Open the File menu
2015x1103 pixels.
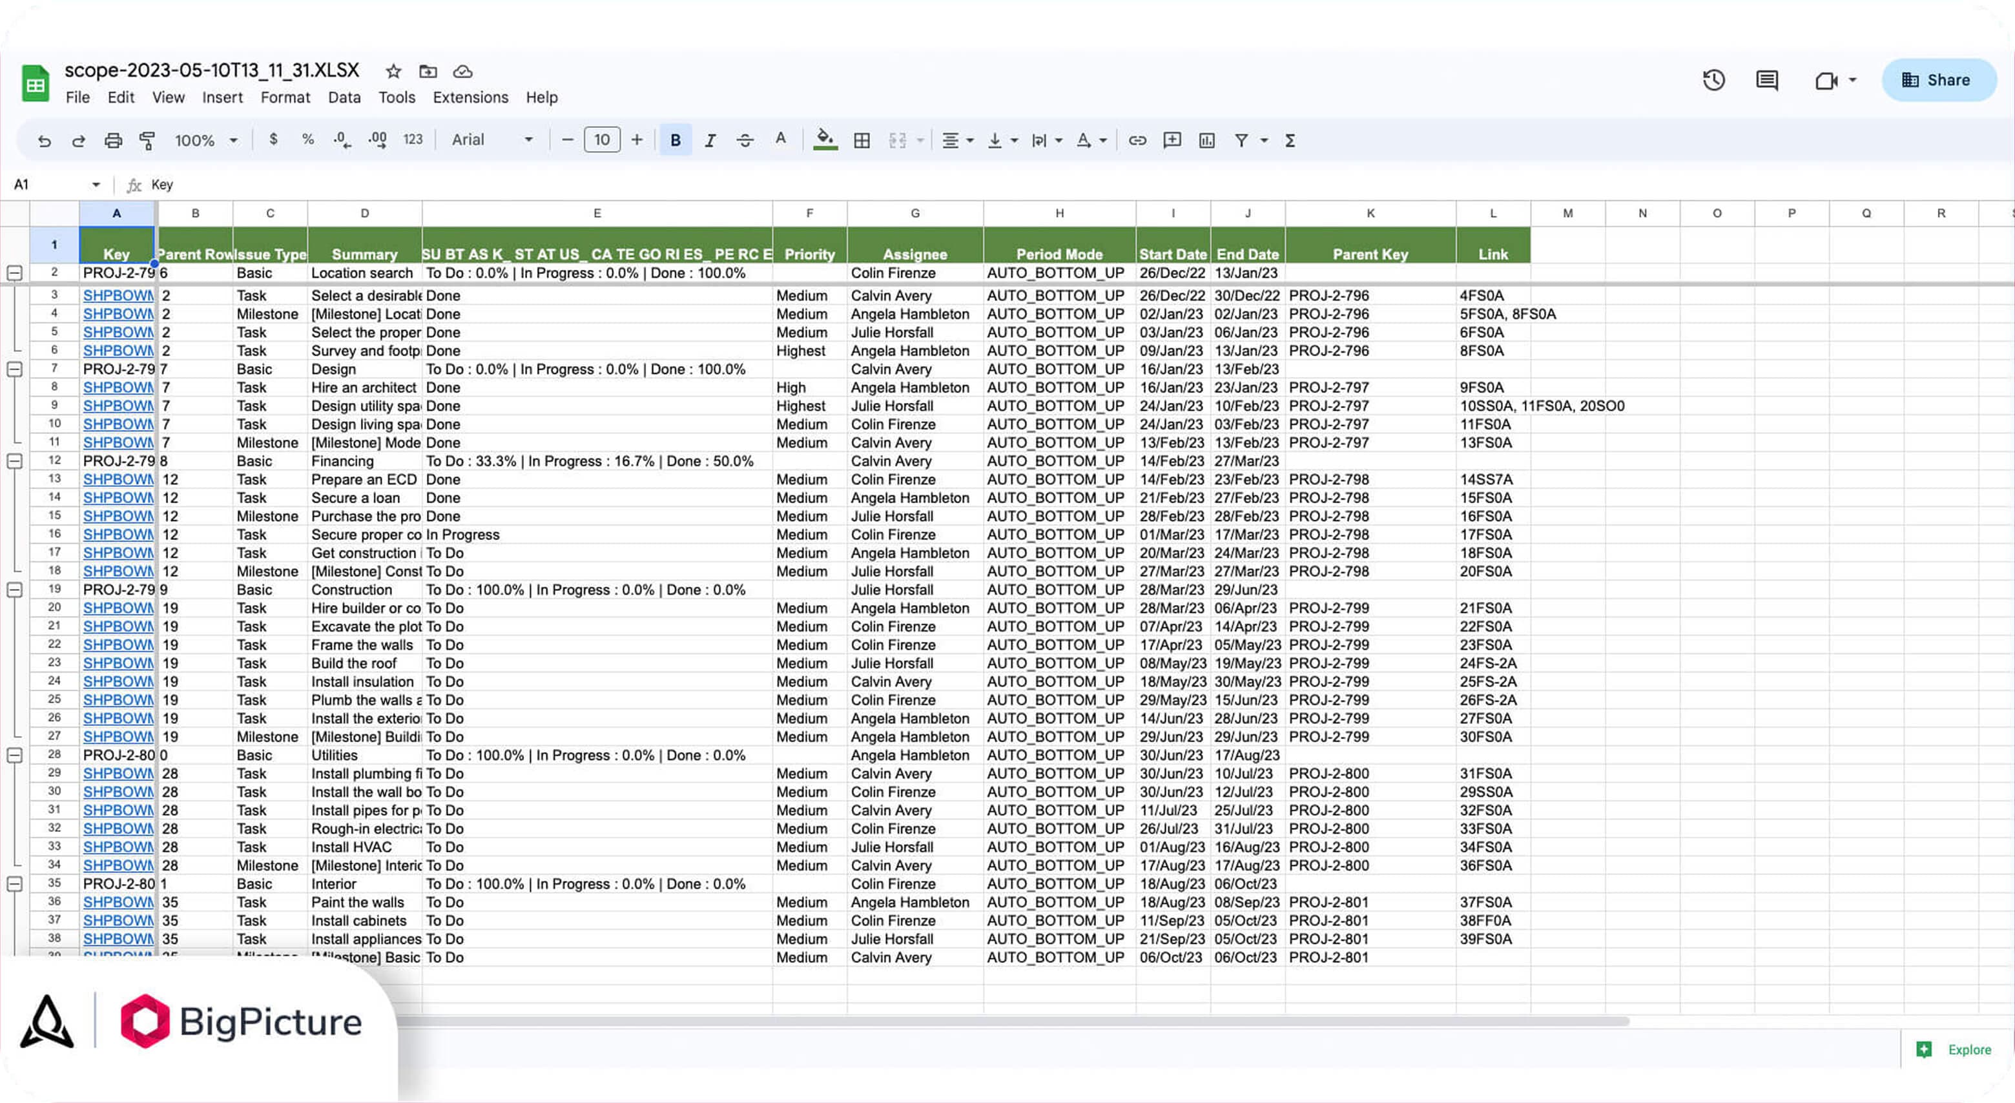(x=77, y=98)
